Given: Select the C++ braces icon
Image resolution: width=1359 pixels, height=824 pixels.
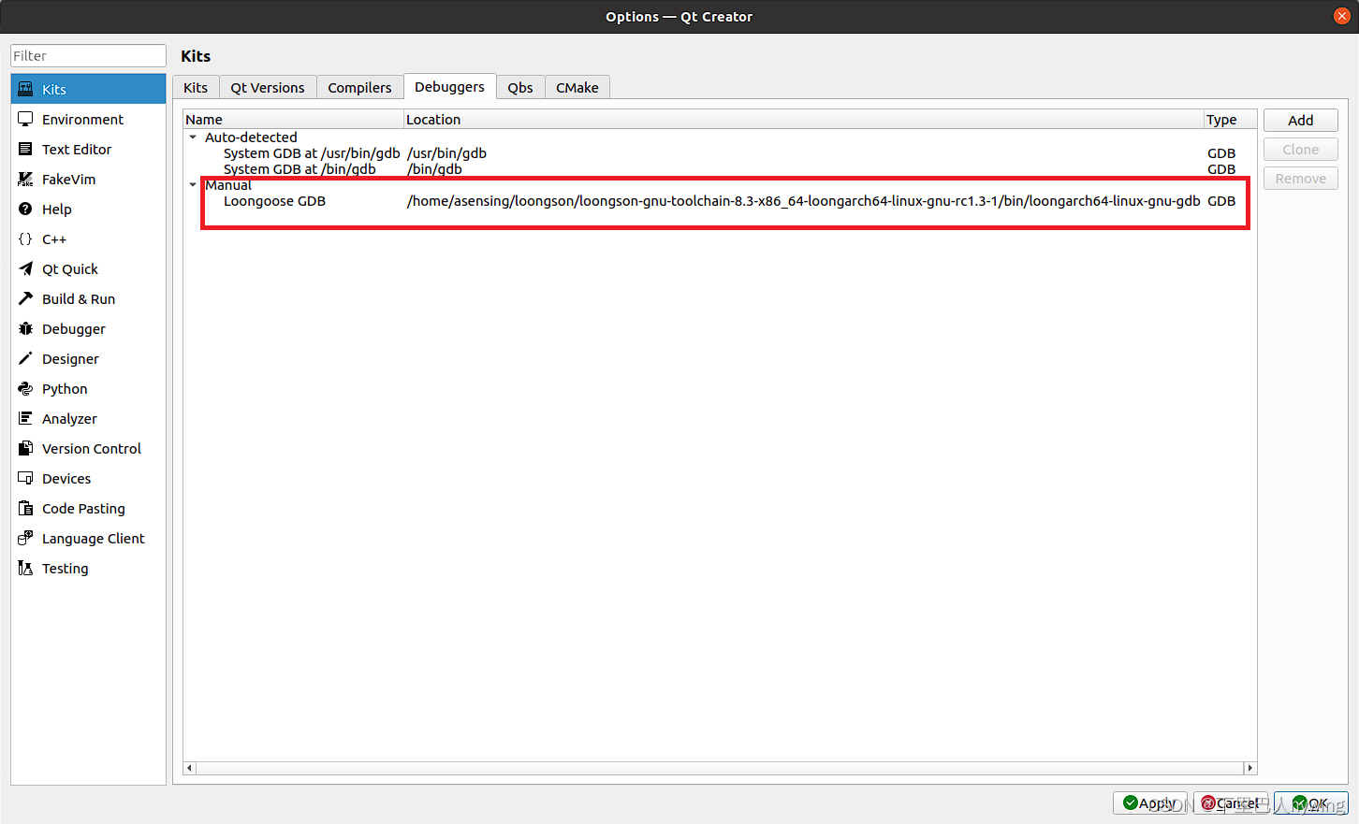Looking at the screenshot, I should coord(25,239).
